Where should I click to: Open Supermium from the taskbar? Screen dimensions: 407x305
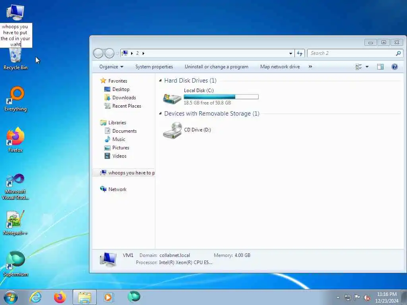click(x=134, y=297)
